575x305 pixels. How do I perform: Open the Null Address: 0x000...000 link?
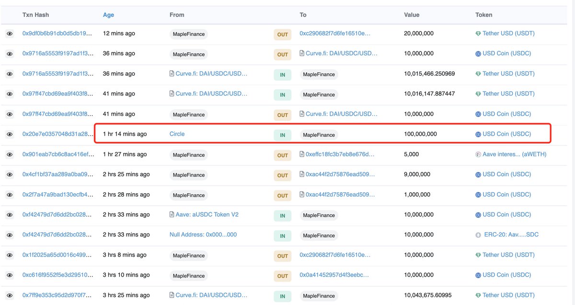(x=203, y=235)
